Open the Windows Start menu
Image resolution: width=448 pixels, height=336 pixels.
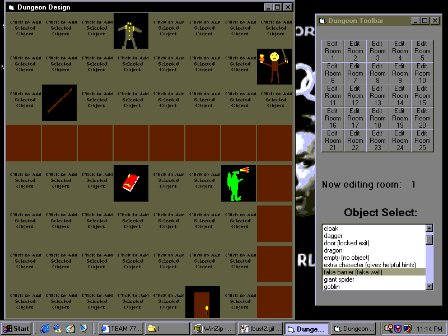17,329
